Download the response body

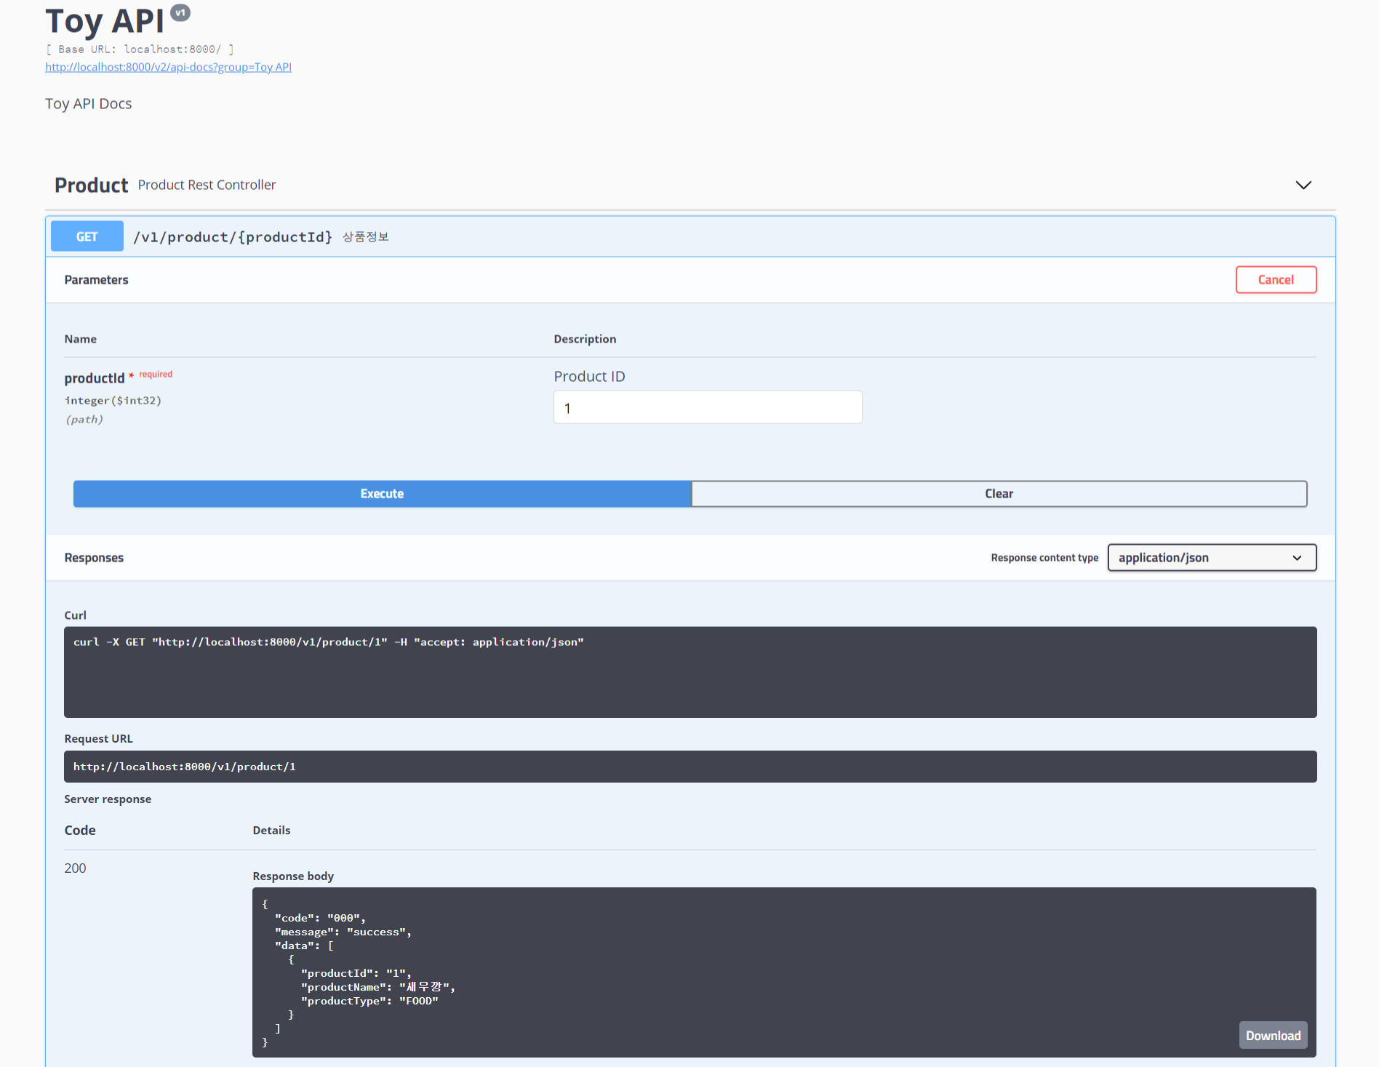point(1273,1036)
